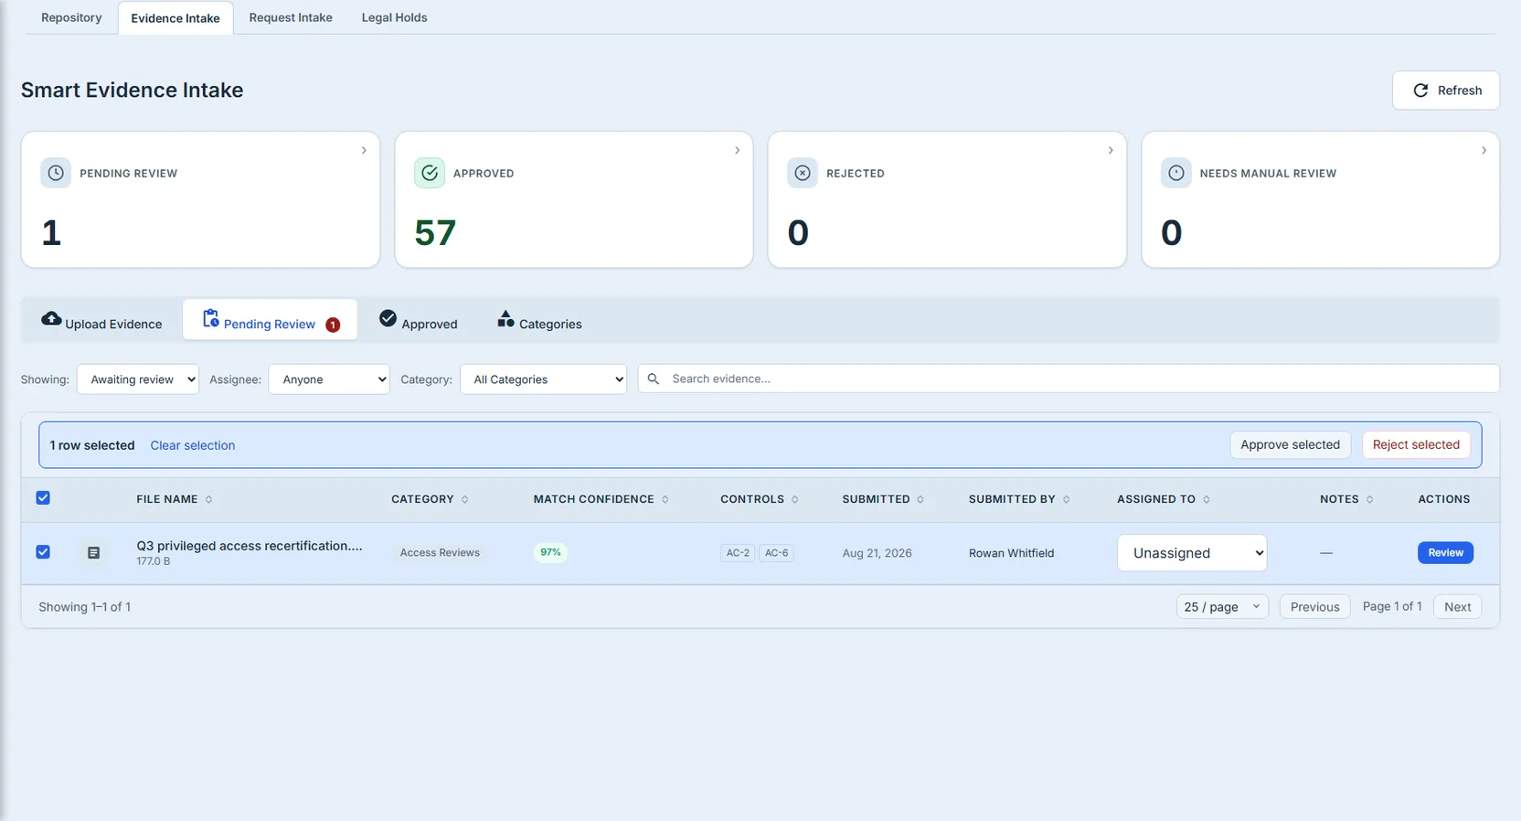Expand the Pending Review card chevron
Image resolution: width=1521 pixels, height=821 pixels.
tap(364, 150)
